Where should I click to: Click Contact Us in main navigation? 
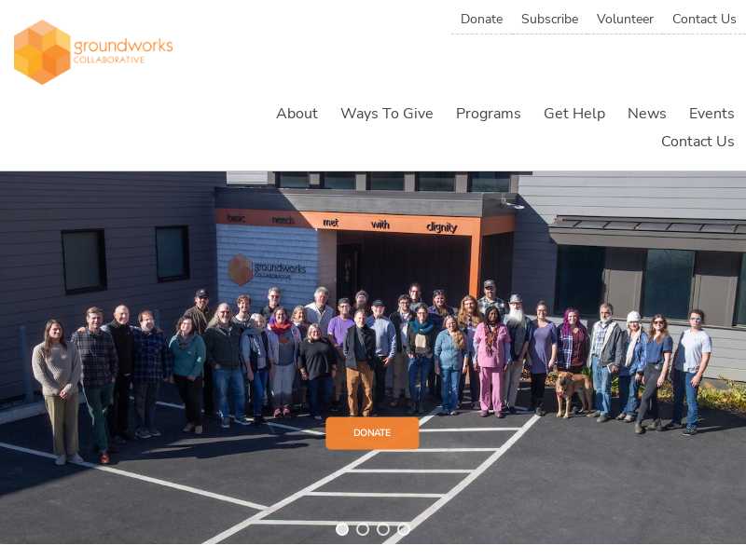click(x=698, y=142)
